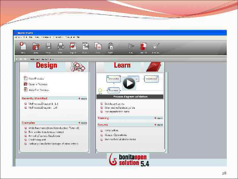Open the Delivery Simulation example
238x179 pixels.
[x=53, y=144]
